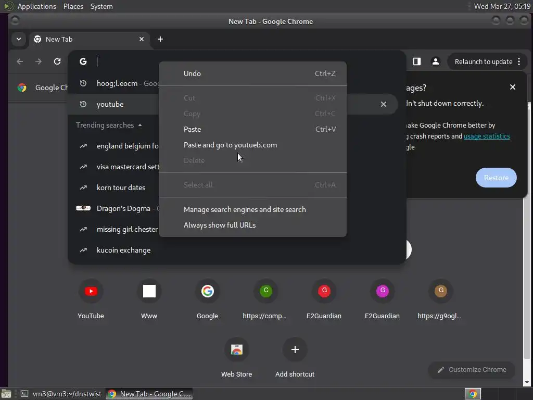Choose Undo in context menu
This screenshot has height=400, width=533.
[x=252, y=73]
